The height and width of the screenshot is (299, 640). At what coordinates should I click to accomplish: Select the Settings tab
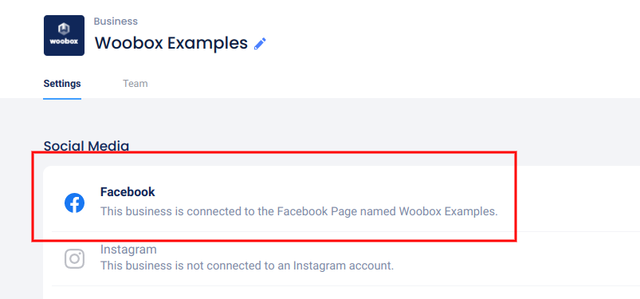pyautogui.click(x=62, y=84)
